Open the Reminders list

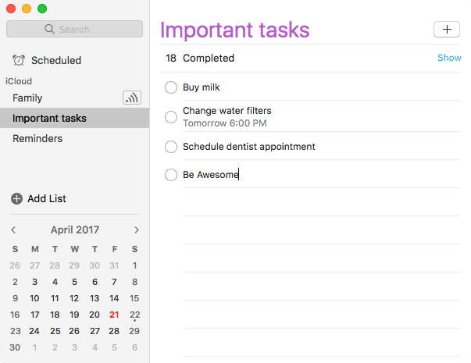point(37,138)
